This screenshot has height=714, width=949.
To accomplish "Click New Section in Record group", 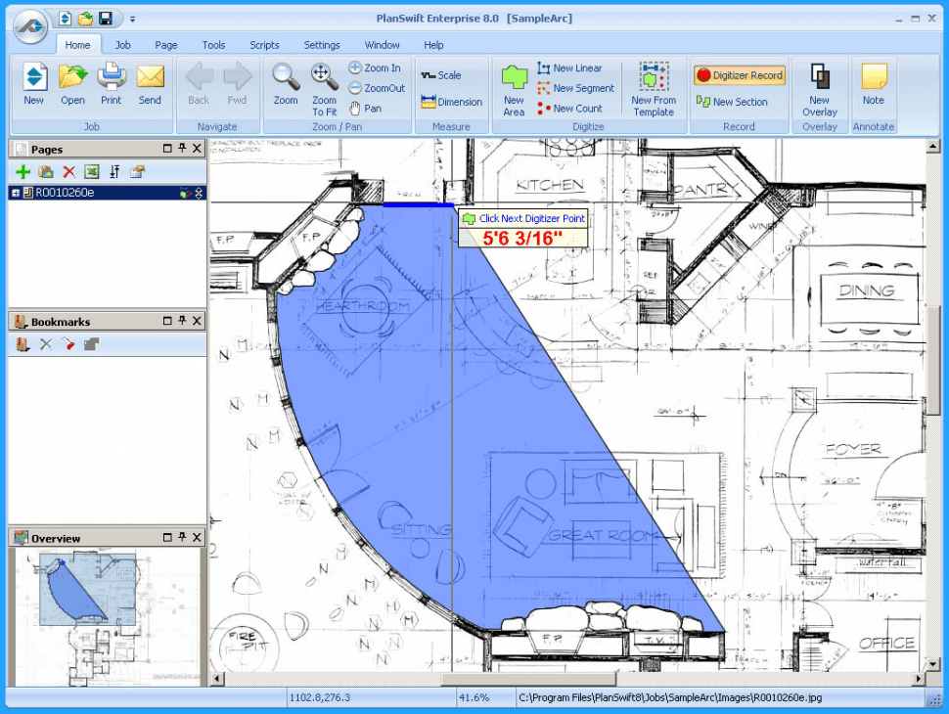I will tap(732, 102).
